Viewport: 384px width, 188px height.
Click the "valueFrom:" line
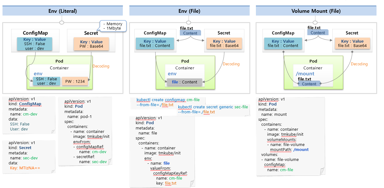[x=161, y=168]
